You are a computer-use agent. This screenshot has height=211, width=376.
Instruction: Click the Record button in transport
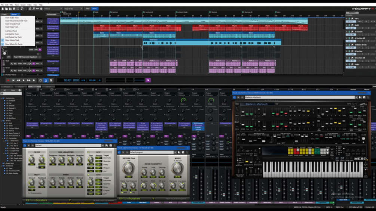tap(8, 80)
